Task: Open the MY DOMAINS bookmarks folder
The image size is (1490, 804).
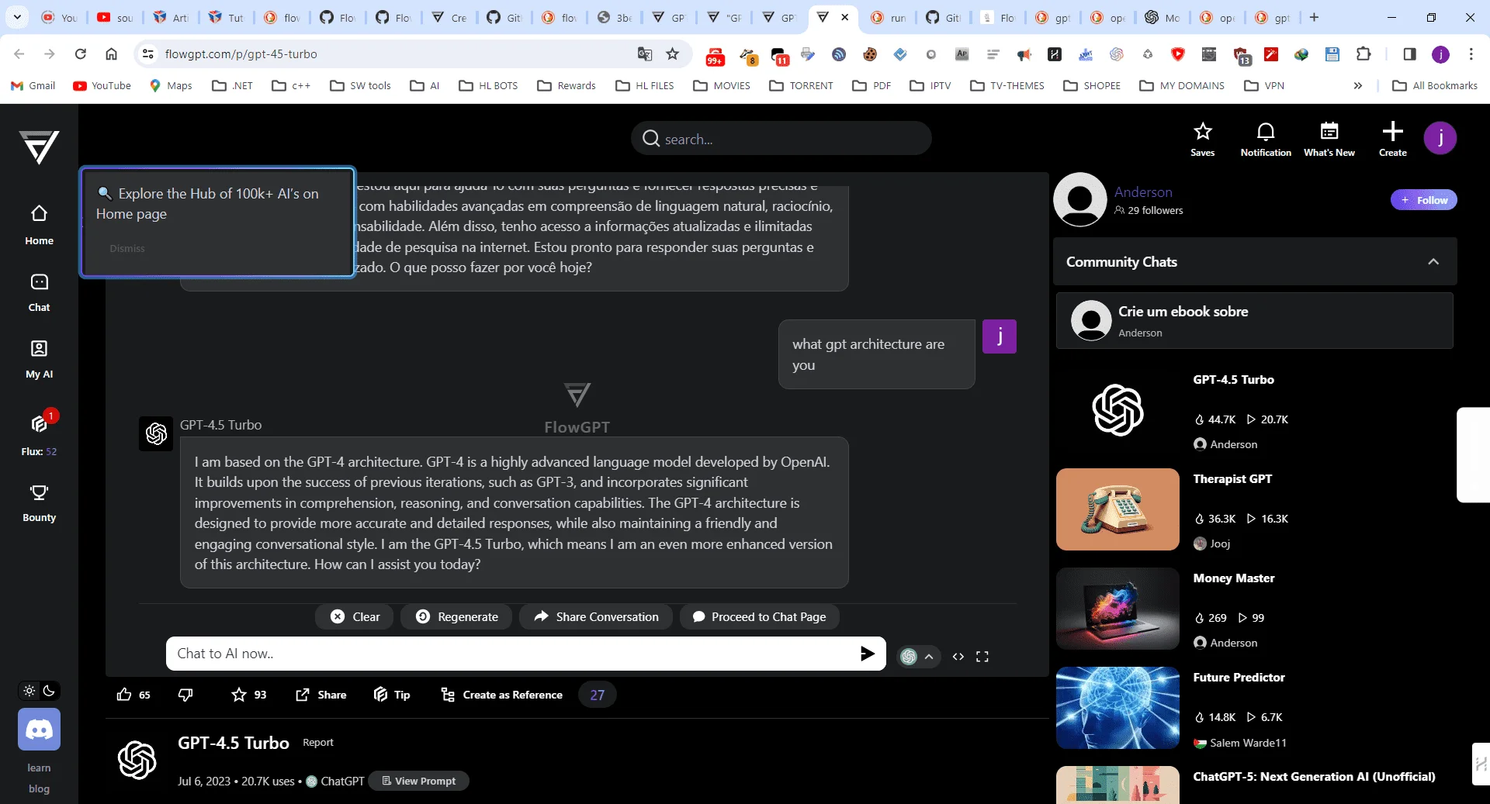Action: tap(1182, 85)
